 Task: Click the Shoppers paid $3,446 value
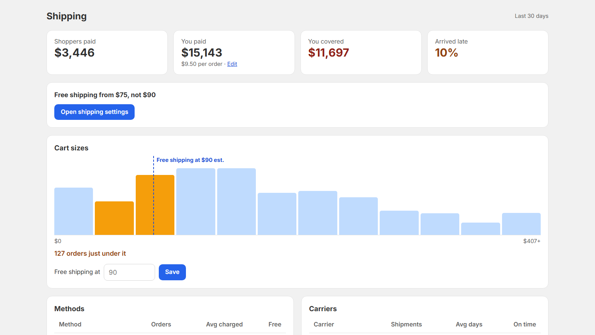point(74,52)
